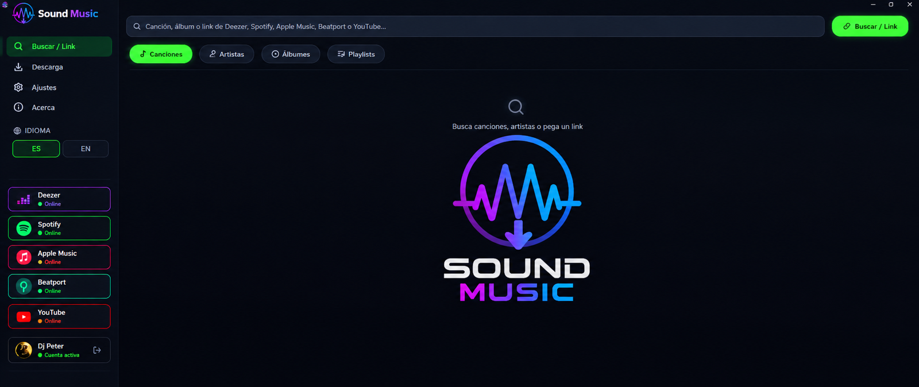Click the Dj Peter profile avatar
The width and height of the screenshot is (919, 387).
[x=24, y=350]
